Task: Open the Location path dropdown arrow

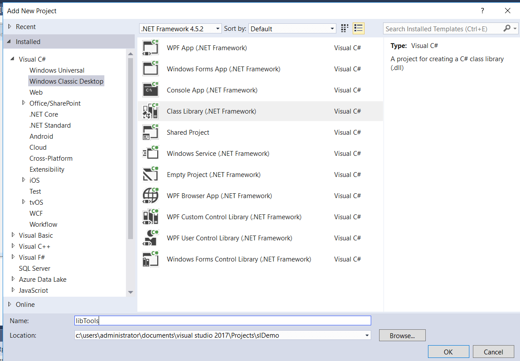Action: click(367, 335)
